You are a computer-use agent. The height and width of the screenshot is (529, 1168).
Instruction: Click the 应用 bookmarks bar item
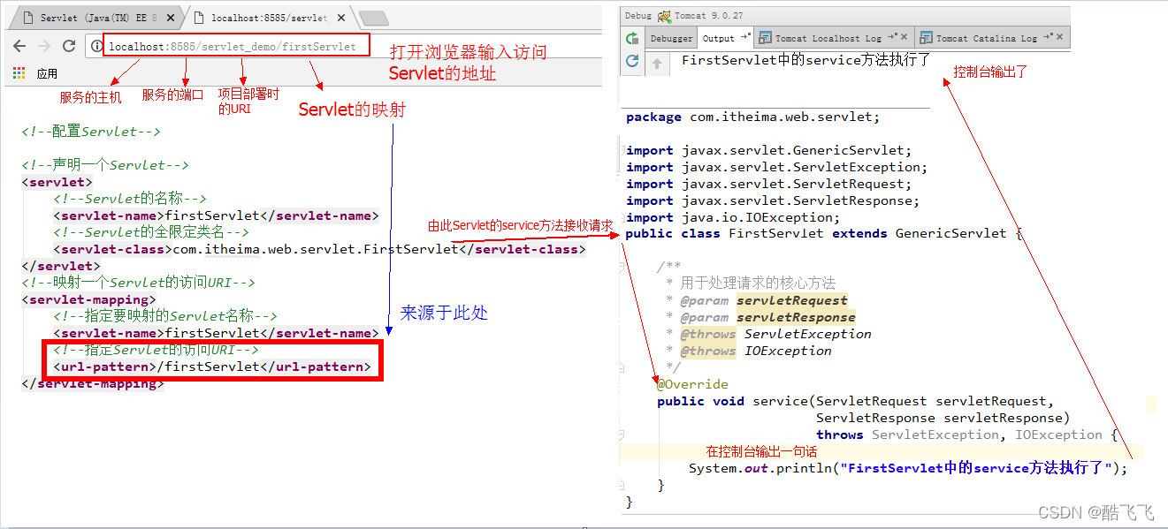click(x=47, y=73)
